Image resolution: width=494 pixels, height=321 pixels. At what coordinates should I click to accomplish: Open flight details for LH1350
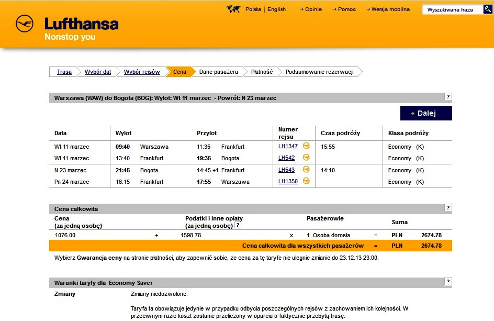pos(288,181)
